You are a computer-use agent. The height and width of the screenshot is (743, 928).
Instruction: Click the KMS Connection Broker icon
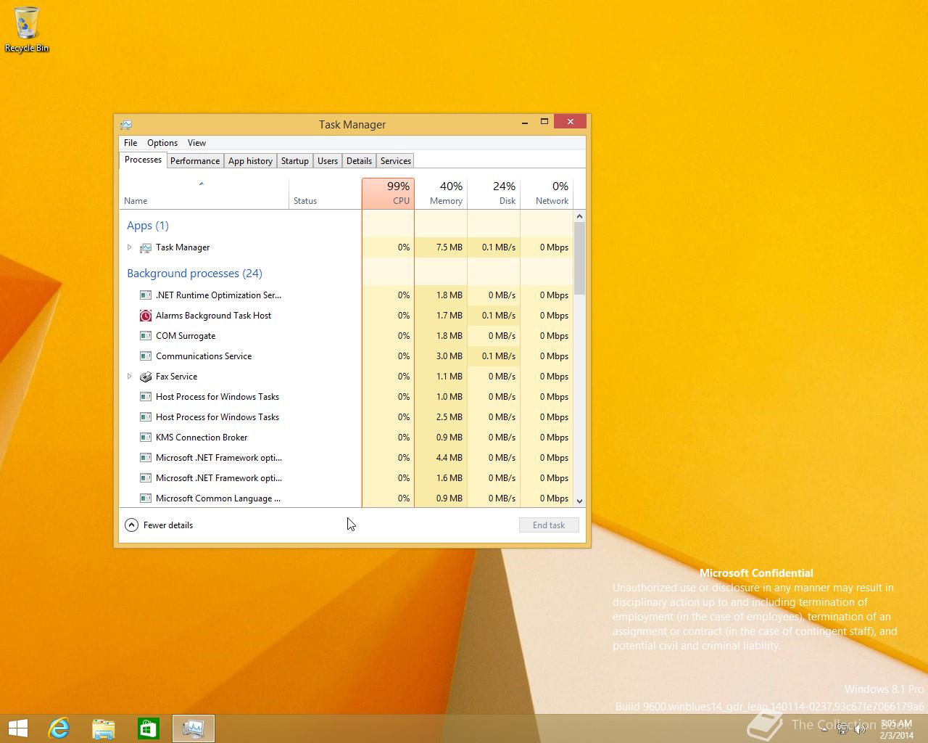146,438
